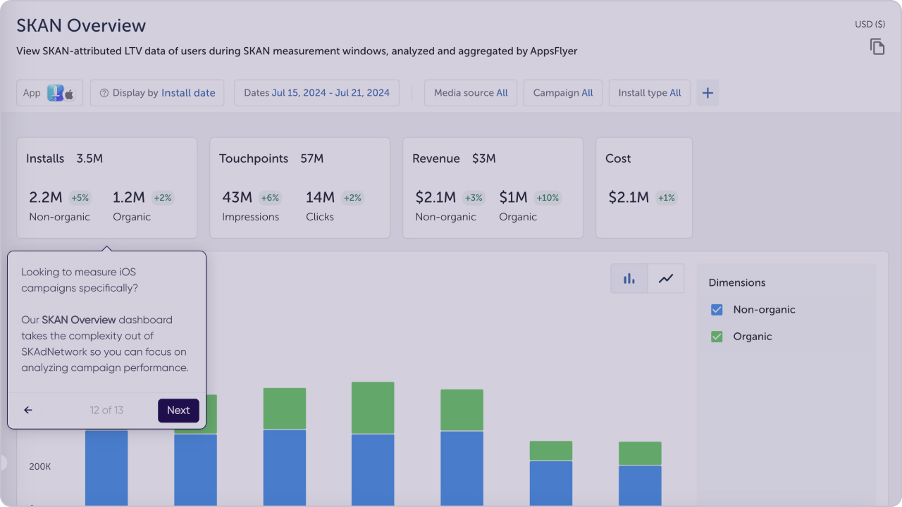The image size is (902, 507).
Task: Select the Touchpoints 57M card
Action: point(299,188)
